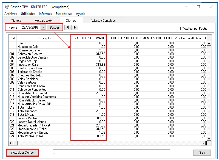Select the Centro row
This screenshot has height=160, width=219.
pyautogui.click(x=107, y=43)
